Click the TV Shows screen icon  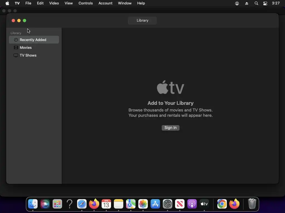coord(16,55)
